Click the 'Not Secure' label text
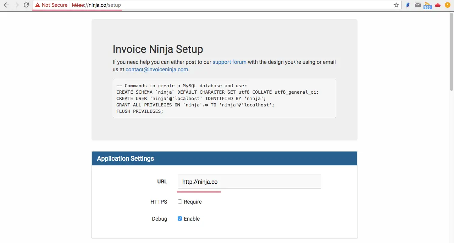Screen dimensions: 454x243 point(55,5)
